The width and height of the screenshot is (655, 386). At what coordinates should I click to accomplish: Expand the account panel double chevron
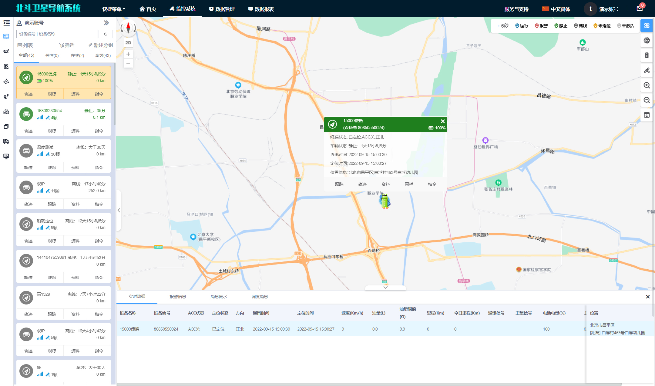click(x=106, y=23)
